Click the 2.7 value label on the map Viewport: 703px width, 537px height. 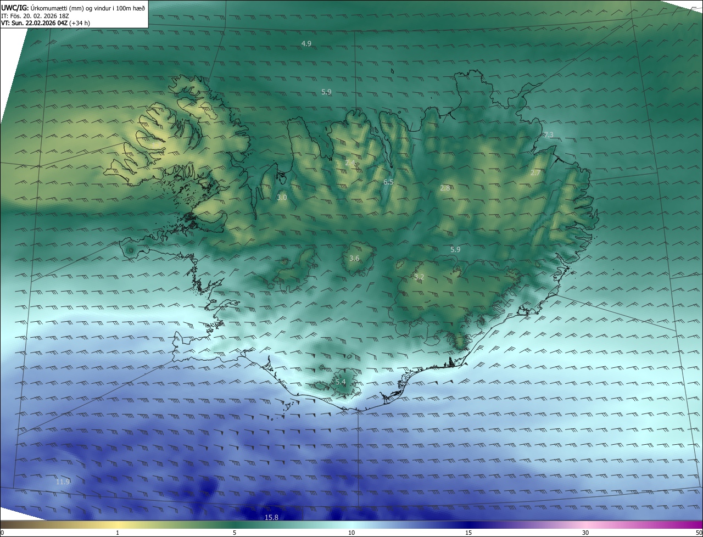535,172
